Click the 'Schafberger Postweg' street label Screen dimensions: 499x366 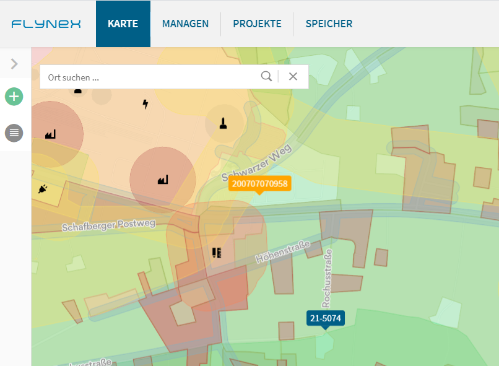click(108, 225)
